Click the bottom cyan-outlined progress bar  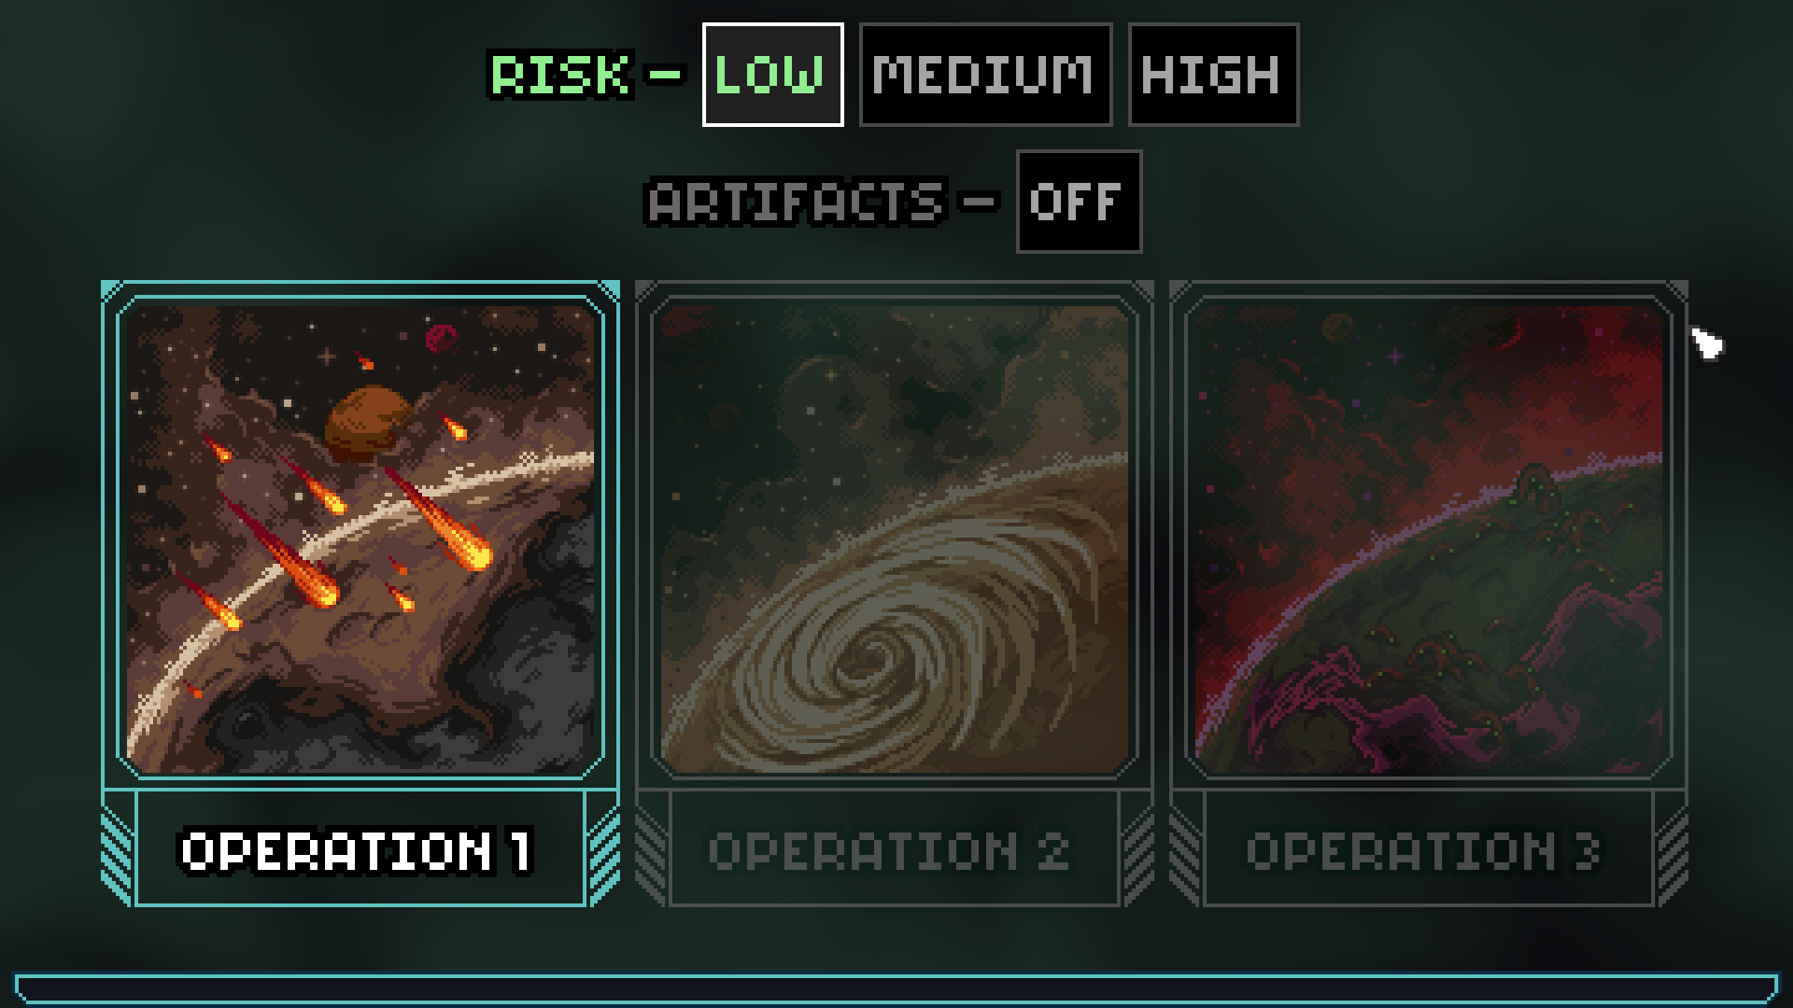pos(896,990)
